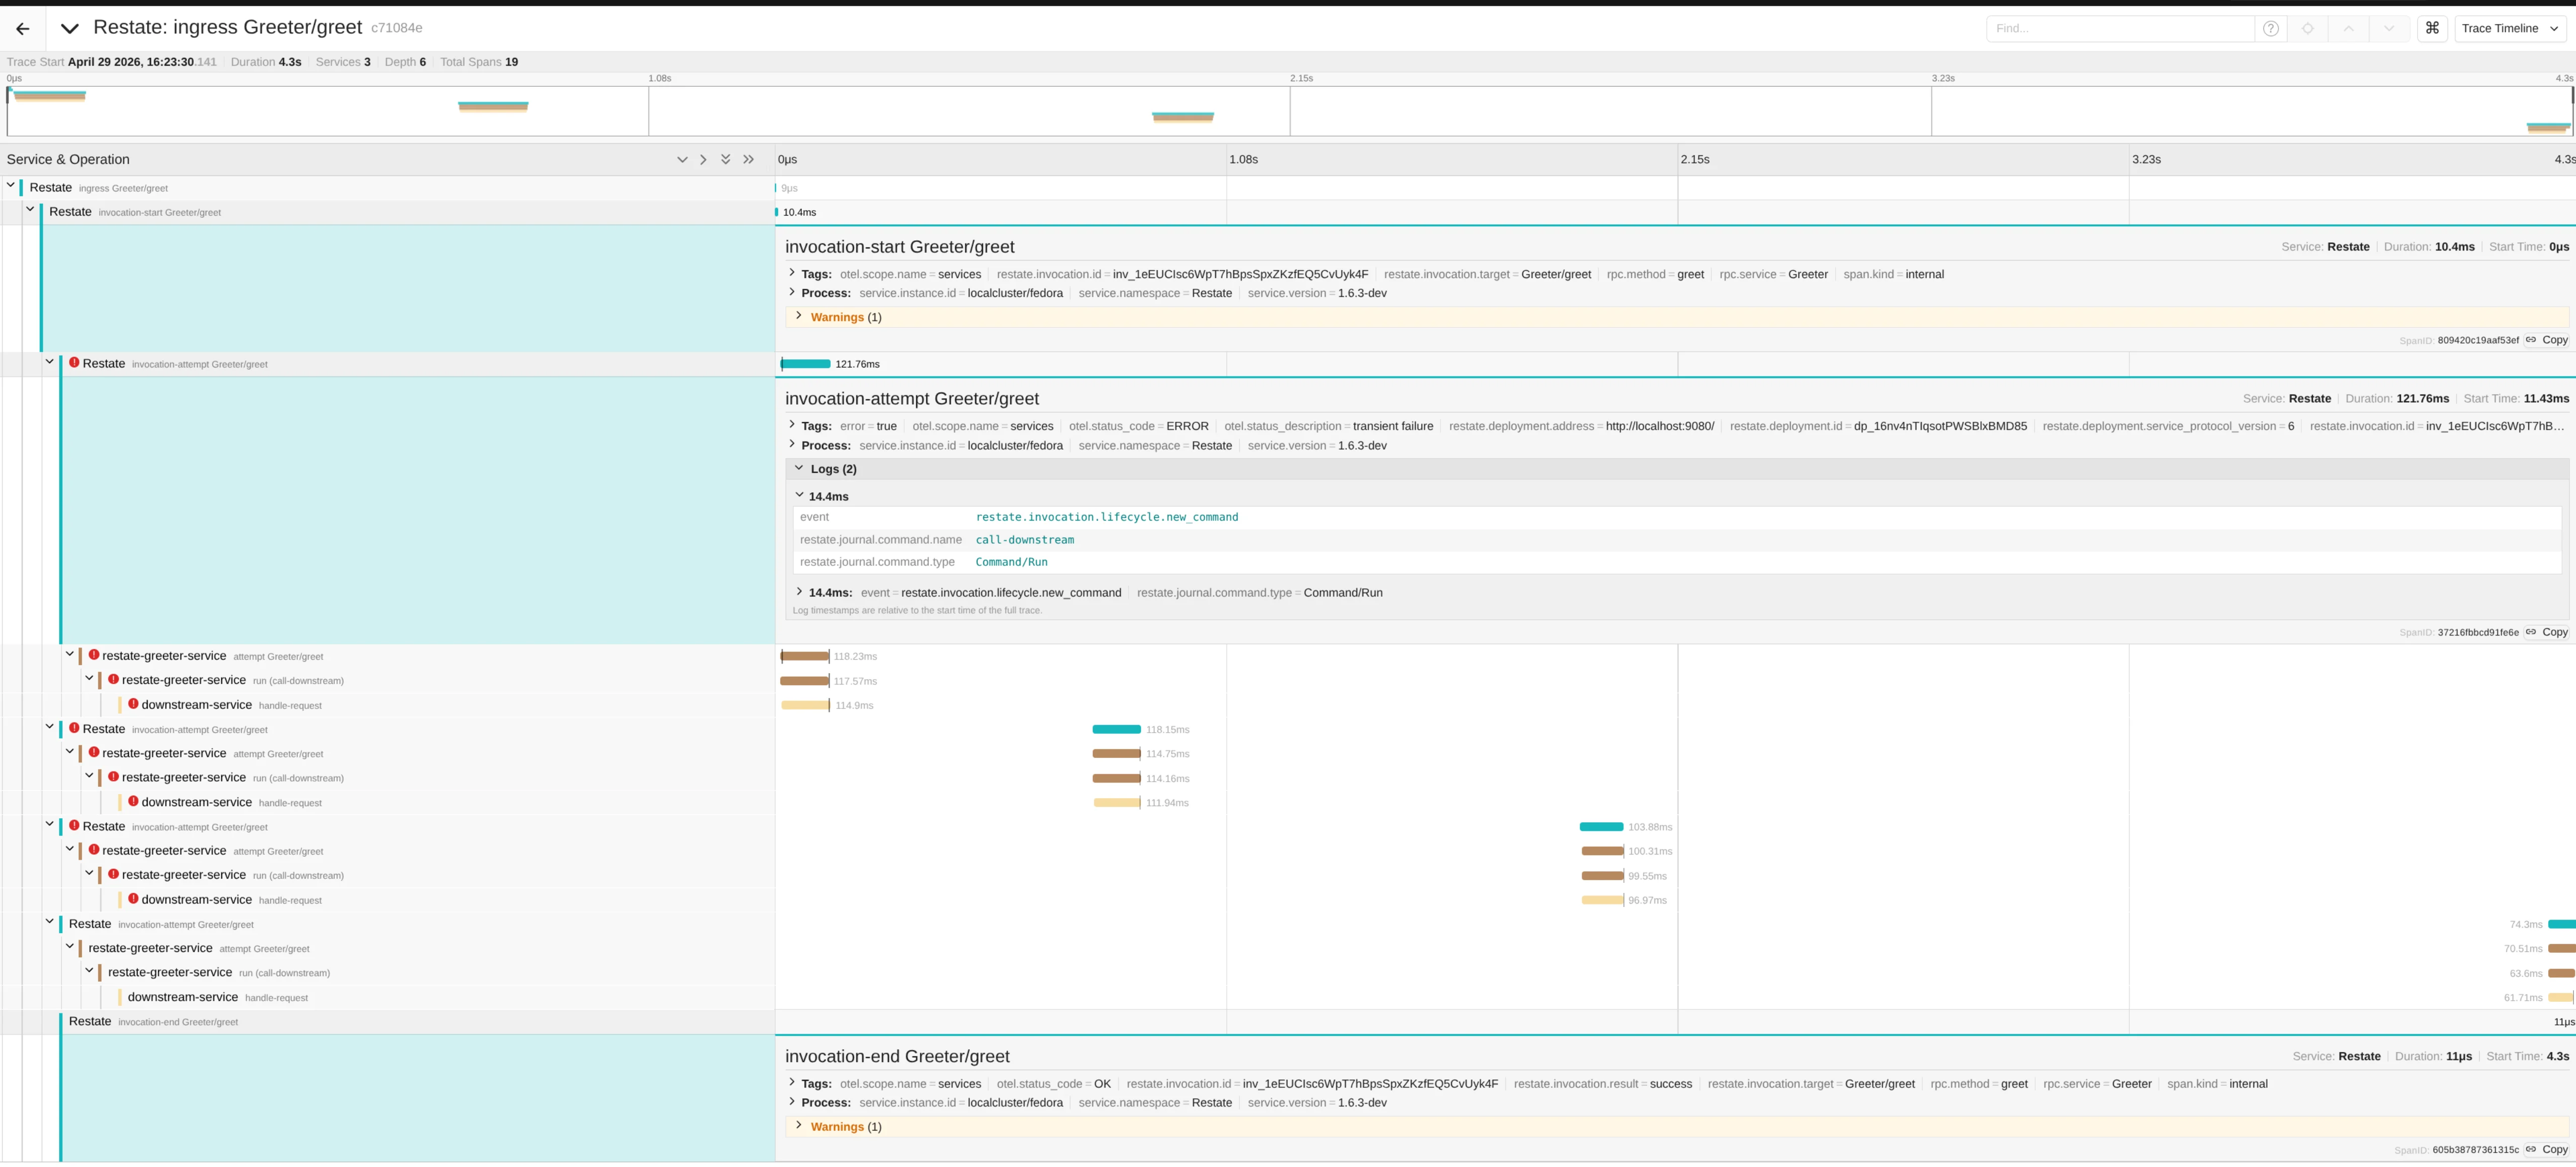Click the call-downstream log value
This screenshot has width=2576, height=1167.
coord(1025,540)
